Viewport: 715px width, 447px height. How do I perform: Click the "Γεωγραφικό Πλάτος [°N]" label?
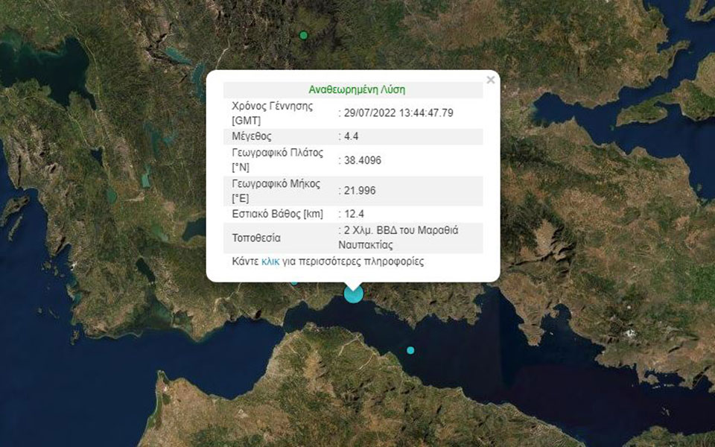point(279,158)
